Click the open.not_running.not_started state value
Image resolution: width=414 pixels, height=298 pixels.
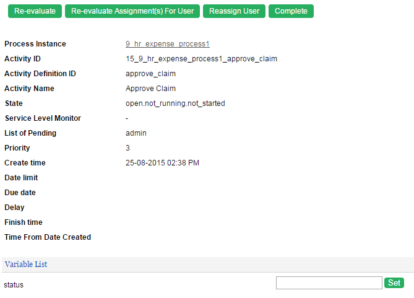tap(175, 103)
